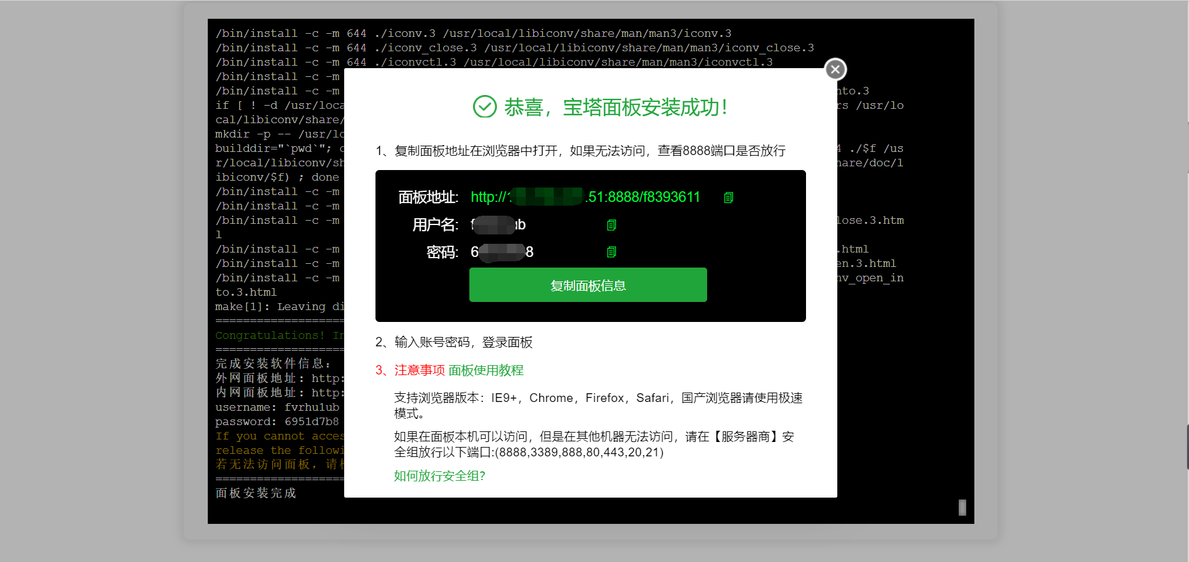Click the green 复制面板信息 button

click(x=588, y=285)
